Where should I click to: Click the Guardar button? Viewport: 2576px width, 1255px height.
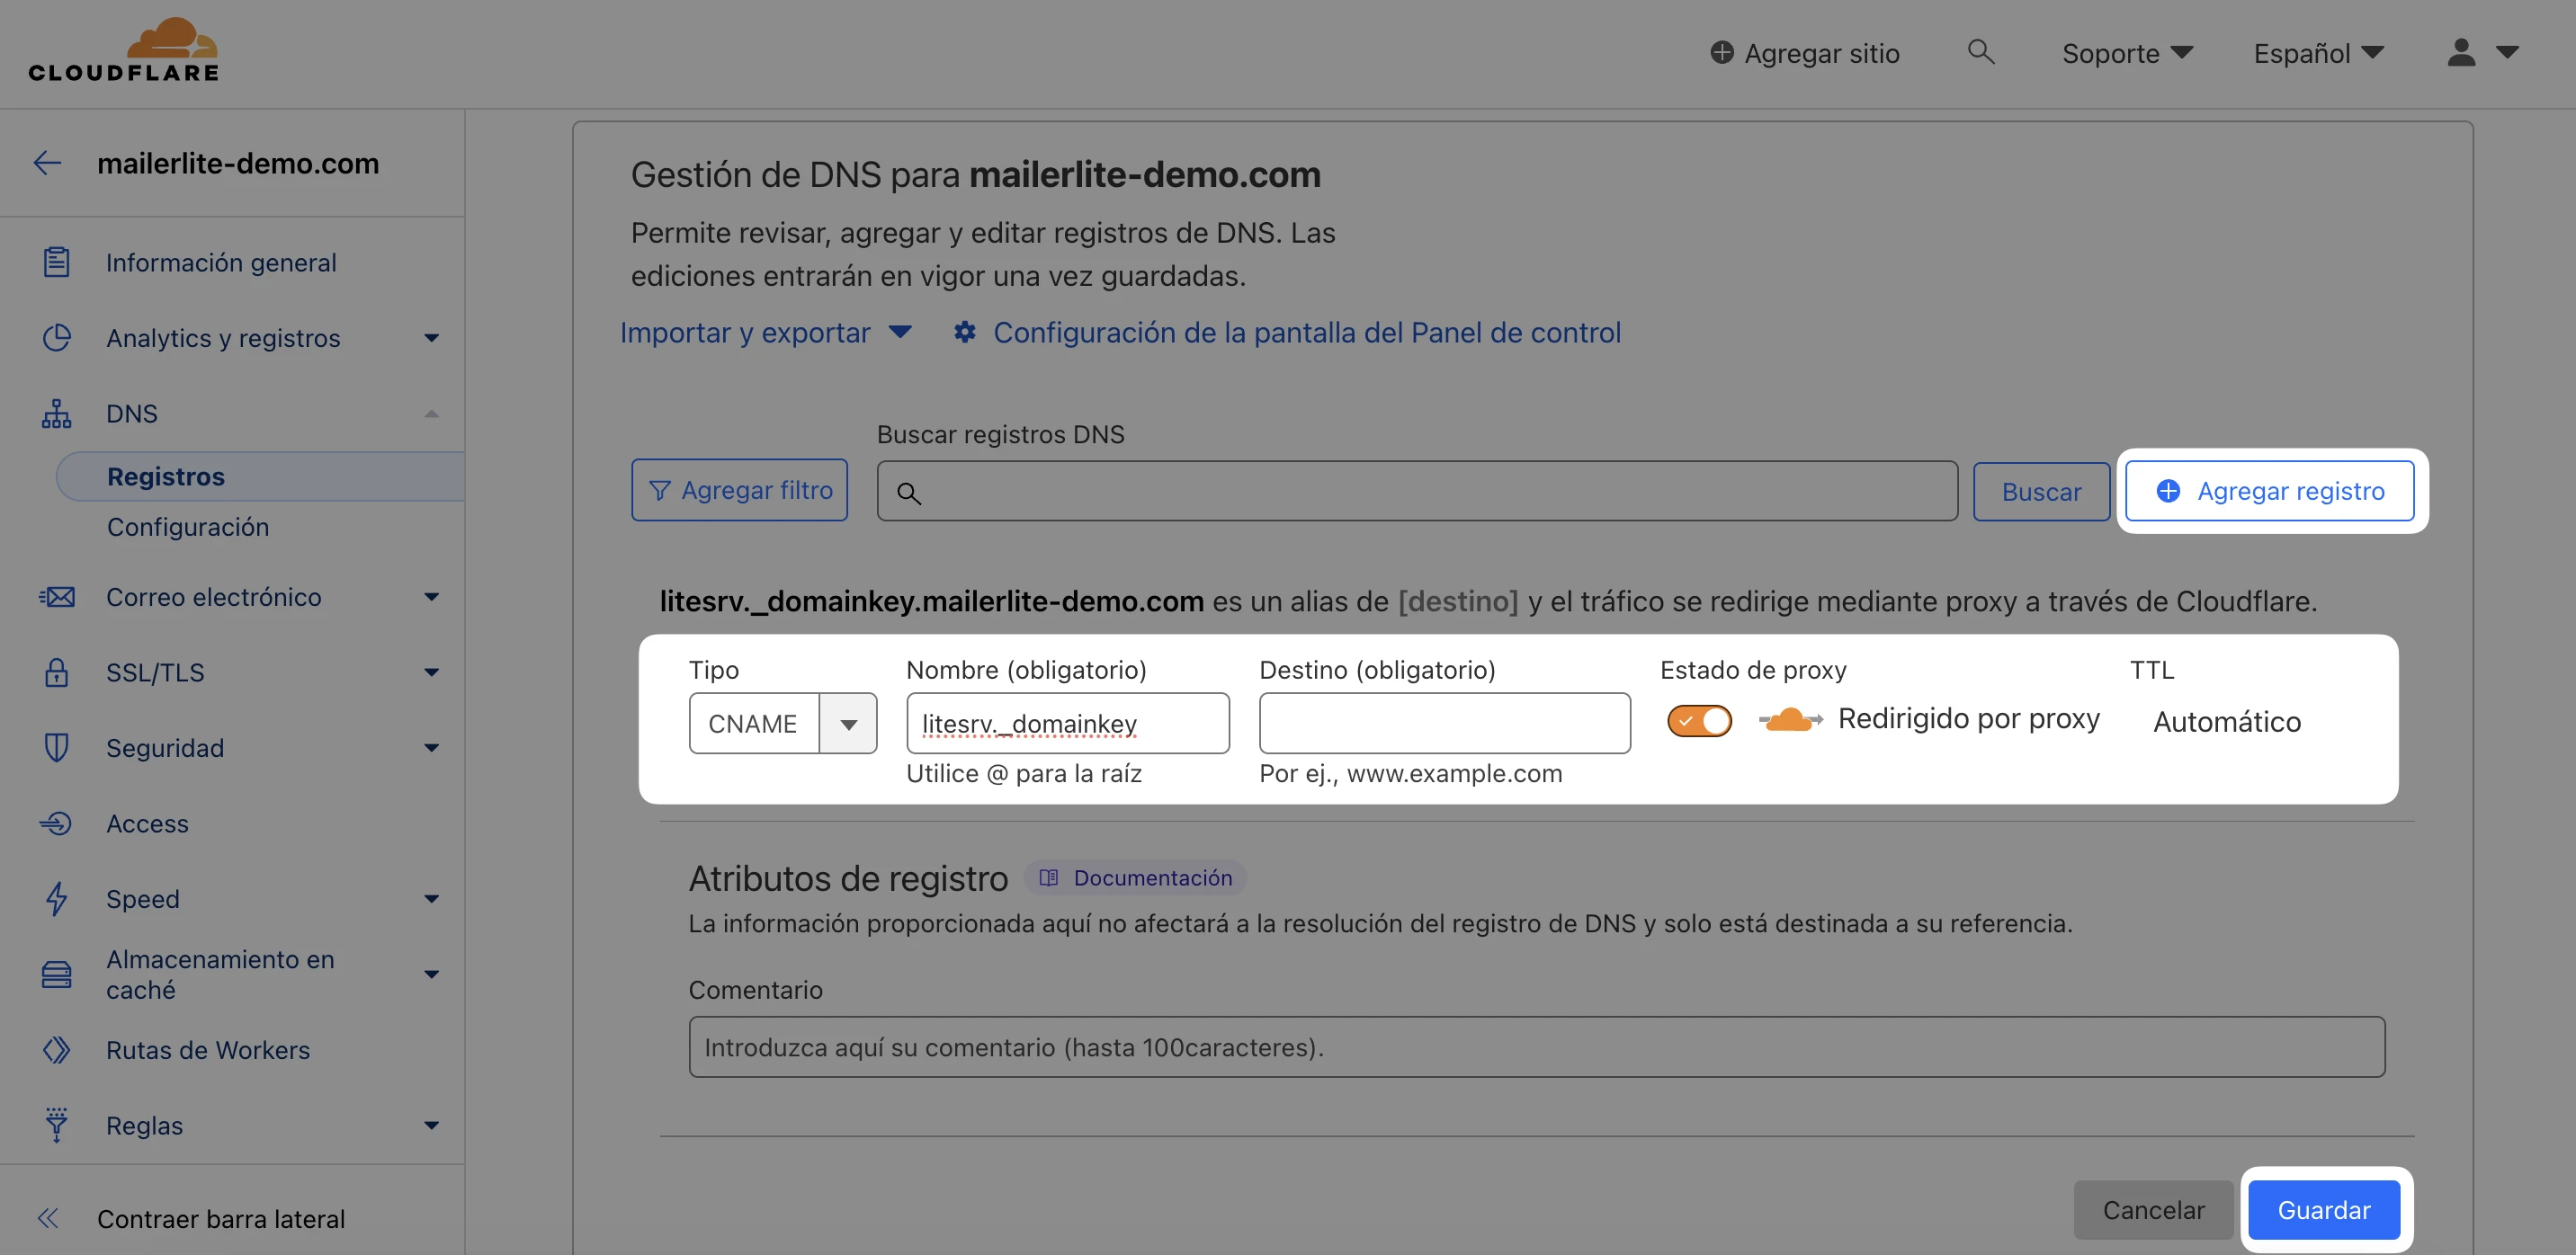click(x=2323, y=1209)
